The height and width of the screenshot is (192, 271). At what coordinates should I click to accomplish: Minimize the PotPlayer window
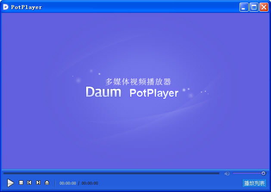[244, 7]
